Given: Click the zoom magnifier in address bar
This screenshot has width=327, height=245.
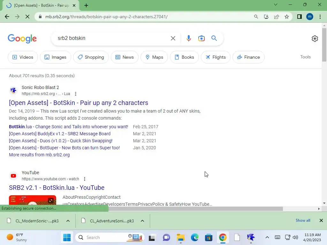Looking at the screenshot, I should tap(256, 17).
